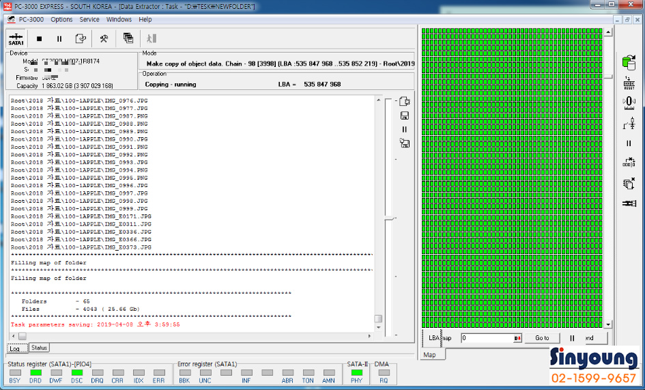Open the Service menu

(x=89, y=19)
